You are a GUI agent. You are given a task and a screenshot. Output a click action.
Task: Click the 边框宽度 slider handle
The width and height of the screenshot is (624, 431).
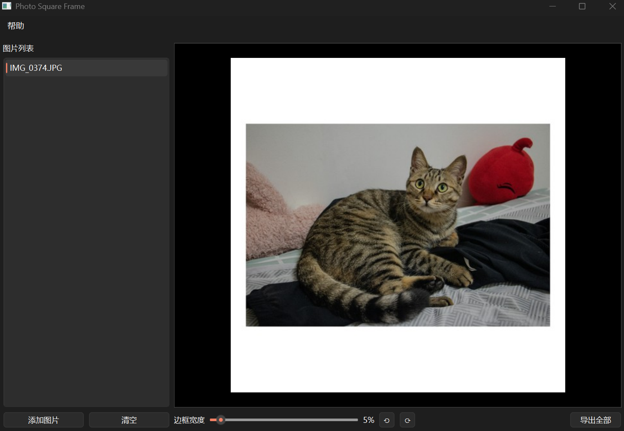(x=220, y=420)
